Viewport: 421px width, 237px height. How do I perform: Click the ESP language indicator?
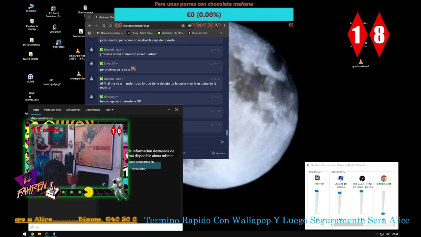point(387,234)
